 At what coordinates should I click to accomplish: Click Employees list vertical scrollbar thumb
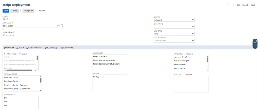(x=207, y=60)
